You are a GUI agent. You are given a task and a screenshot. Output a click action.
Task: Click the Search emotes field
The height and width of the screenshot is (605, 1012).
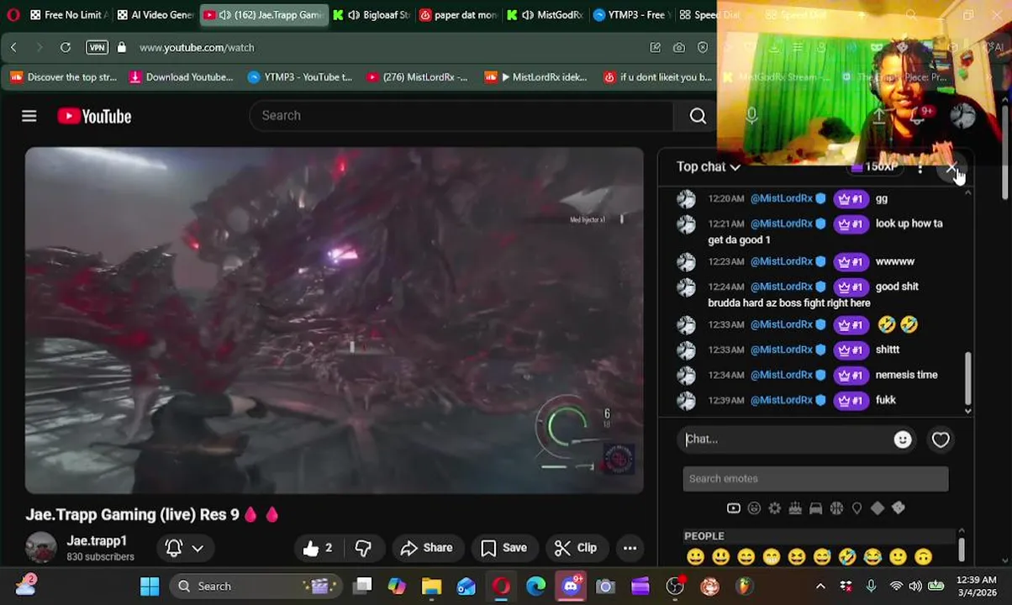(815, 479)
